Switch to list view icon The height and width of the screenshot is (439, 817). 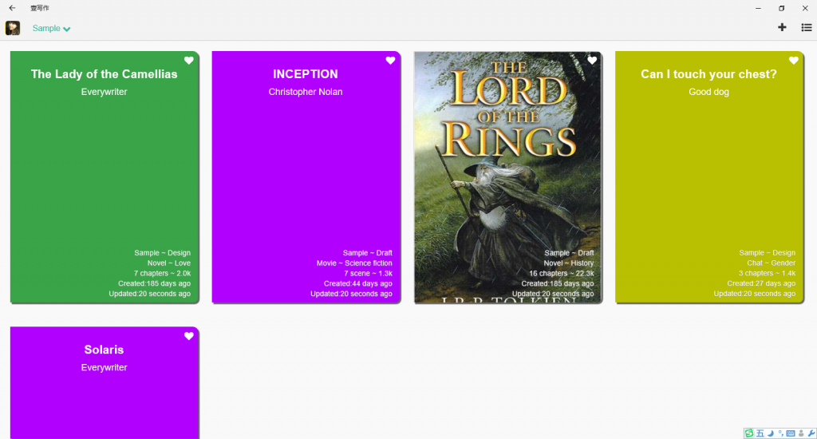pos(806,28)
